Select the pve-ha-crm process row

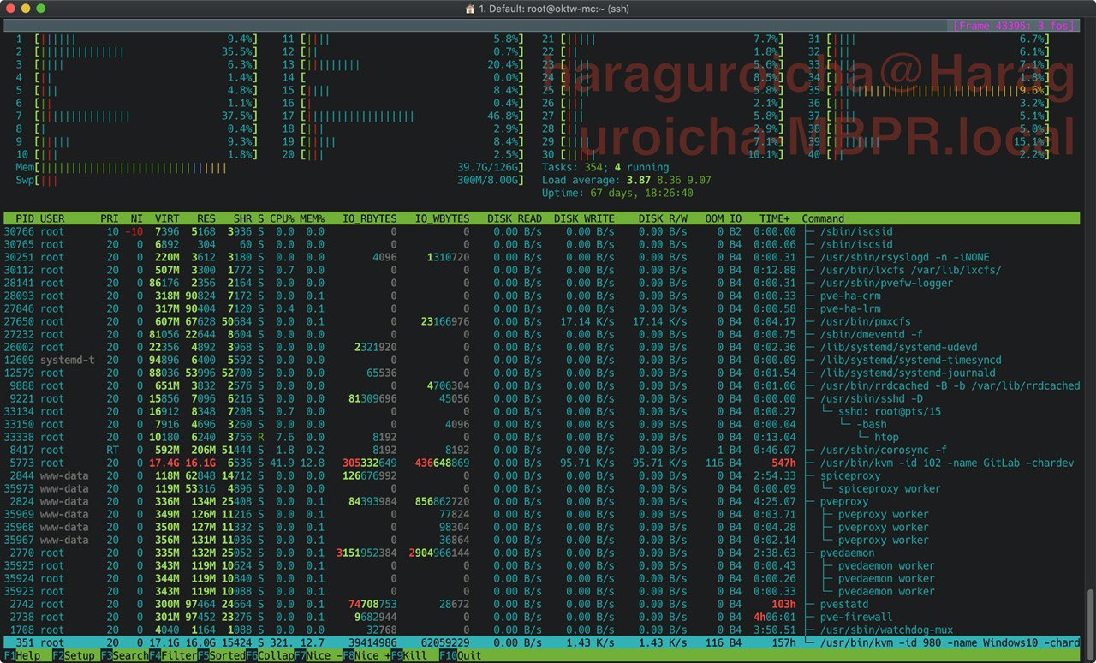[542, 296]
